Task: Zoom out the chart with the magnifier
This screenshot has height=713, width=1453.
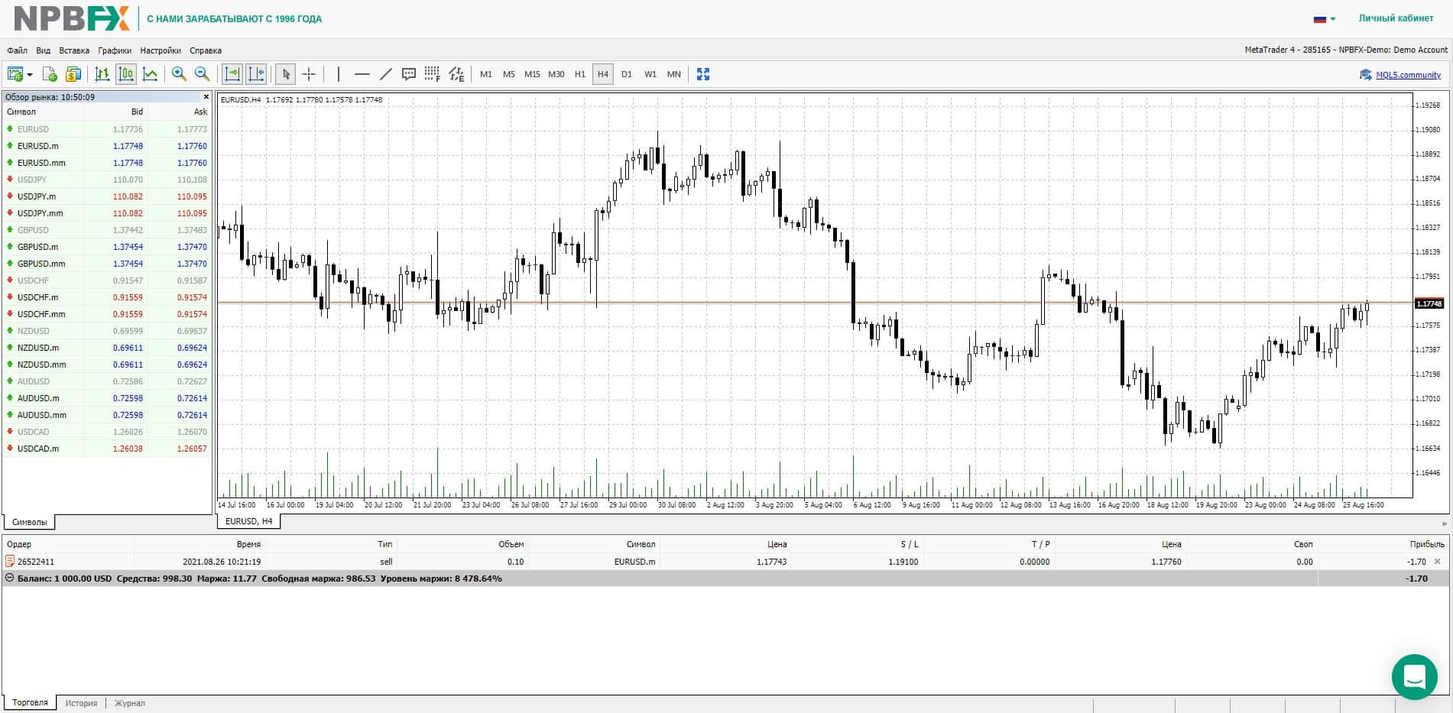Action: [x=203, y=74]
